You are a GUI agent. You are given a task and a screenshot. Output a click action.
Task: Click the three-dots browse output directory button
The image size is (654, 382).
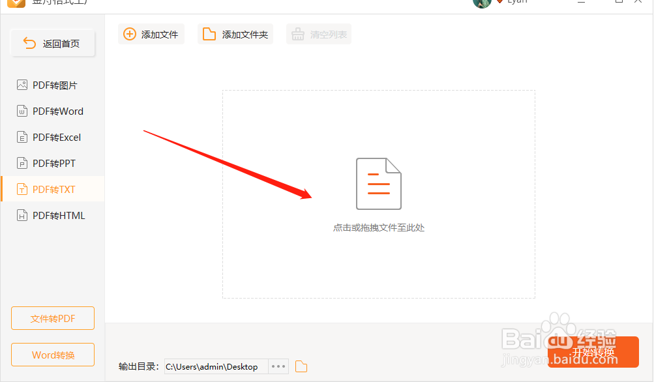coord(278,366)
